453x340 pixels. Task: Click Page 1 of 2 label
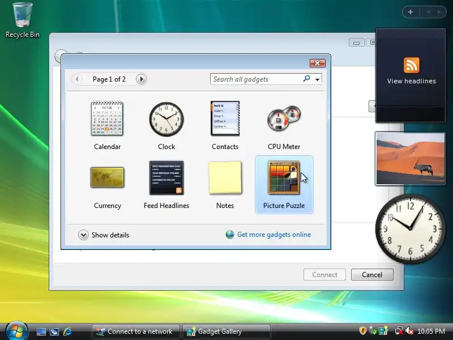click(x=109, y=79)
